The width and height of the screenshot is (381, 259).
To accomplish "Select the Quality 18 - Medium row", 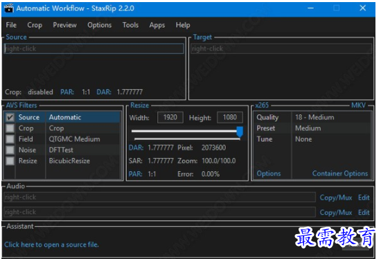I will point(312,117).
